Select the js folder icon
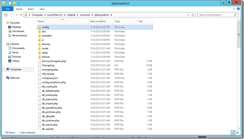Image resolution: width=244 pixels, height=139 pixels. [39, 40]
